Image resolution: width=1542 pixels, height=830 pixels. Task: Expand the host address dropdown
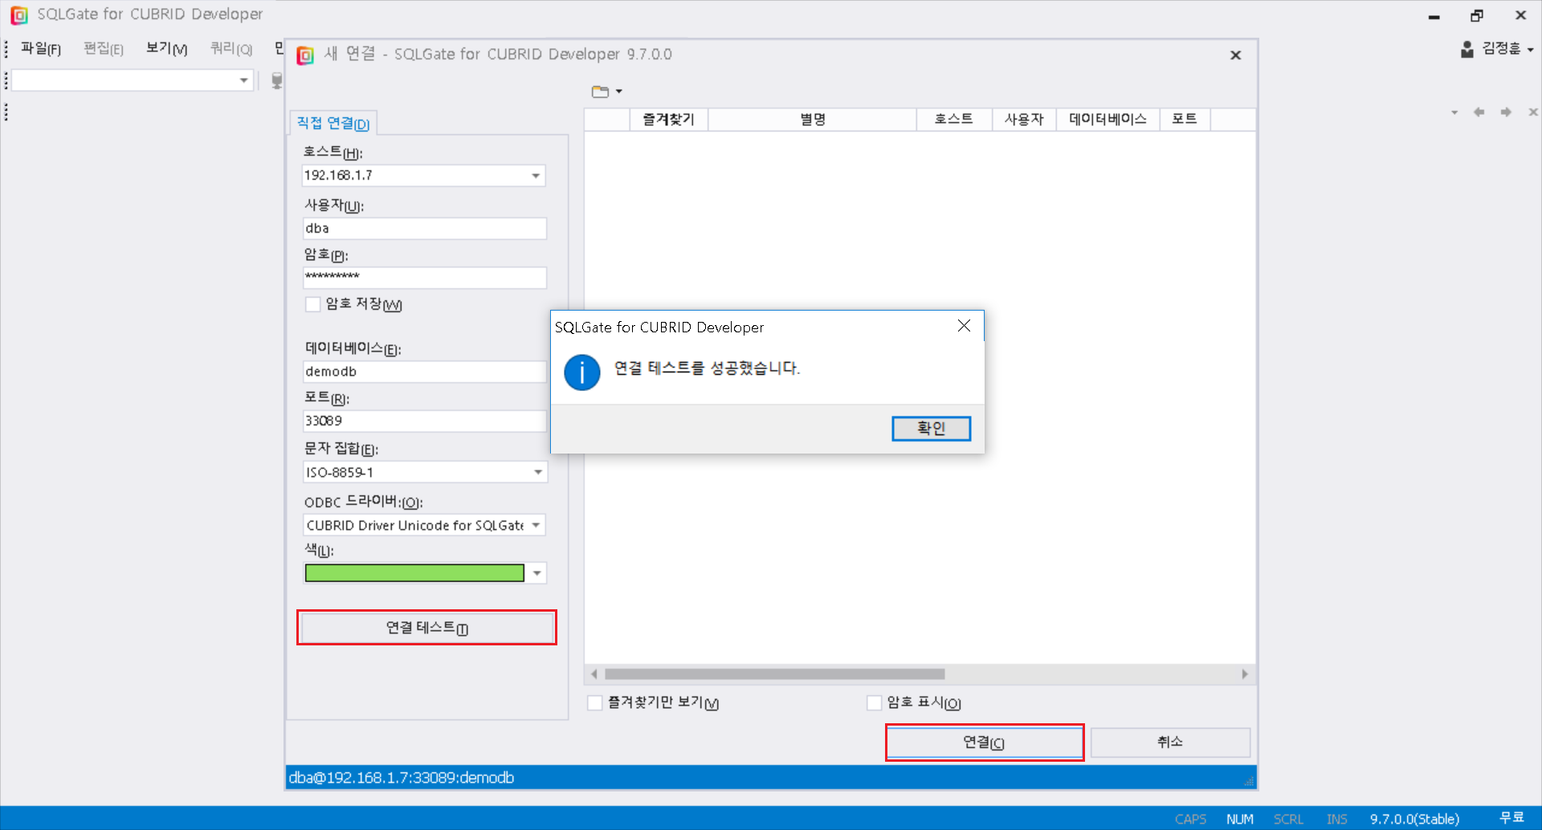coord(536,176)
